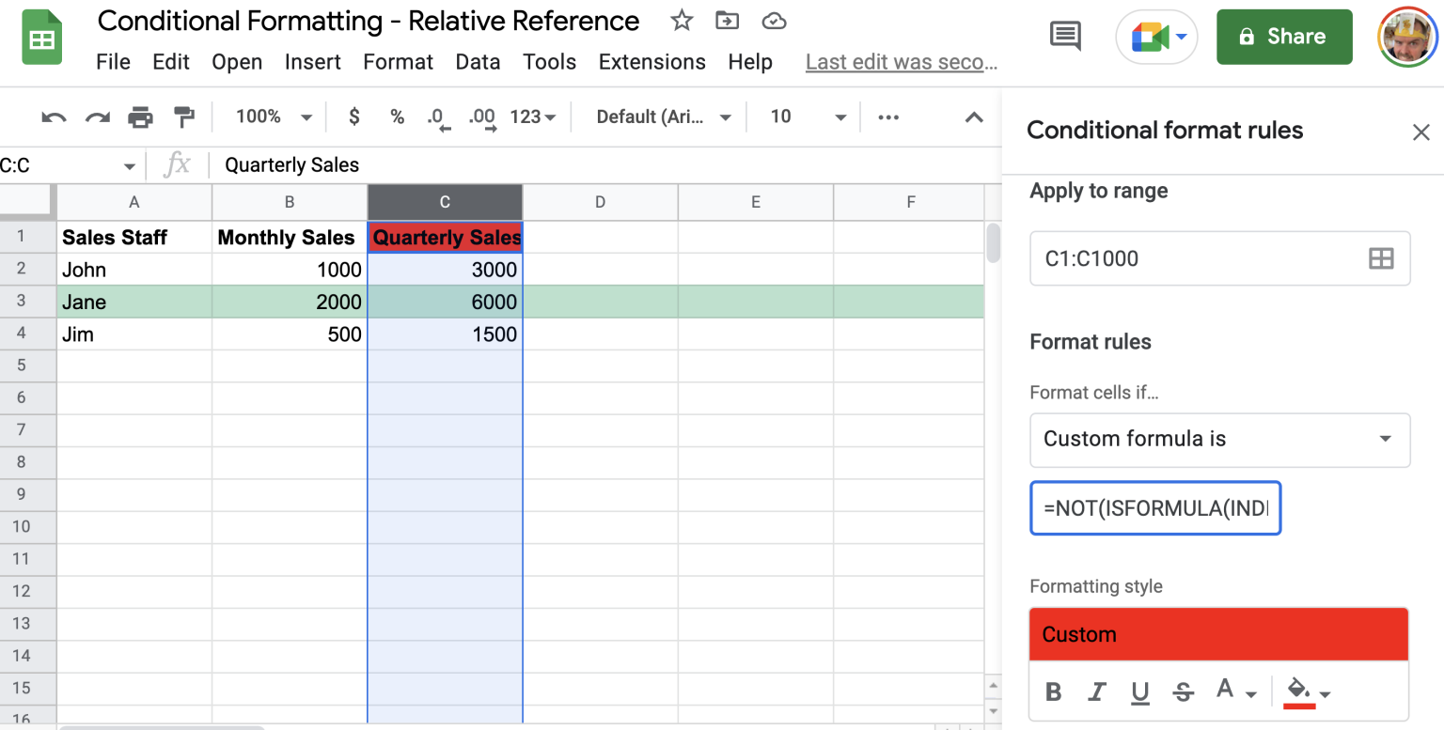The image size is (1444, 730).
Task: Open data range selector grid icon
Action: point(1380,257)
